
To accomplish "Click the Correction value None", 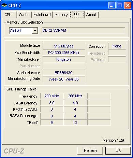I will click(x=117, y=46).
